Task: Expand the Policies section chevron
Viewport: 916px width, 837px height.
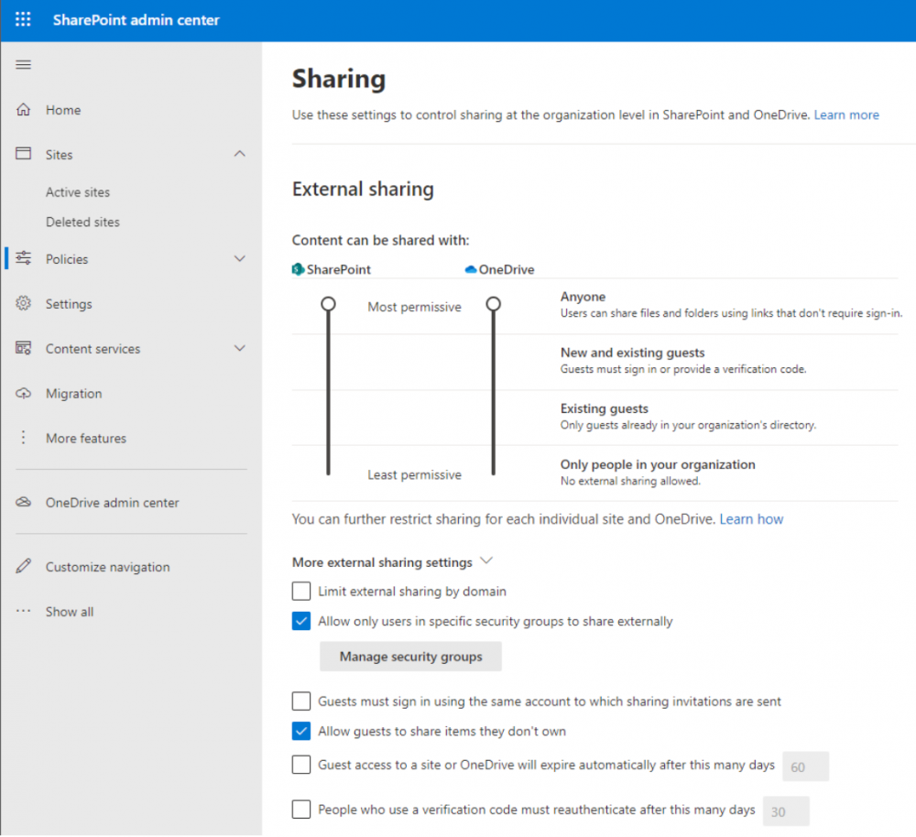Action: (x=239, y=258)
